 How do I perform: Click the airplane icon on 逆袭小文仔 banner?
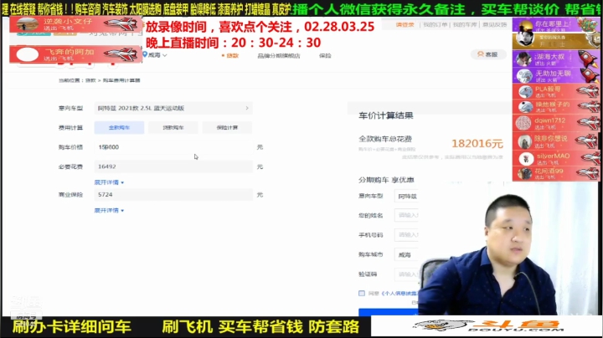121,24
